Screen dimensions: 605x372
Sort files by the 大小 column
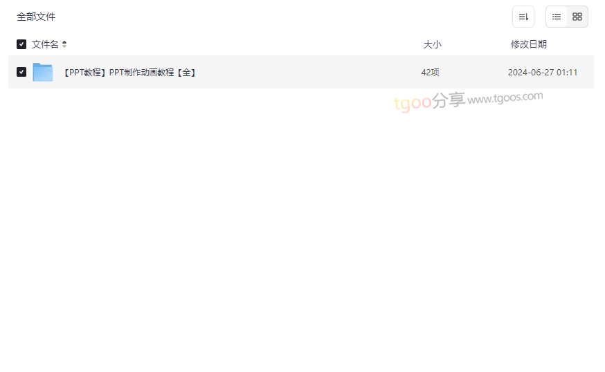coord(432,44)
